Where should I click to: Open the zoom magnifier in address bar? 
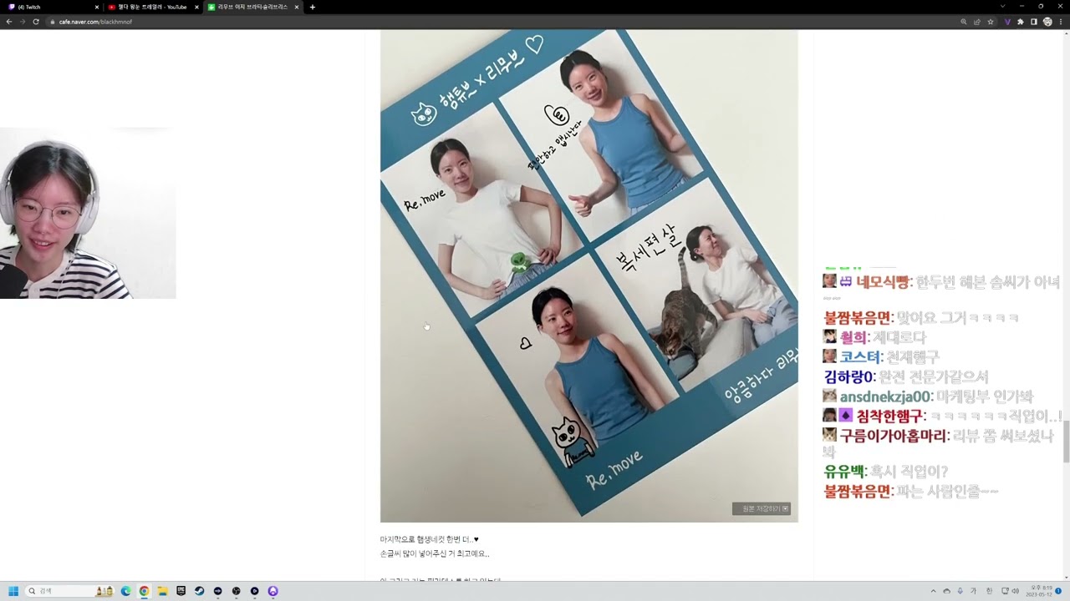(964, 22)
